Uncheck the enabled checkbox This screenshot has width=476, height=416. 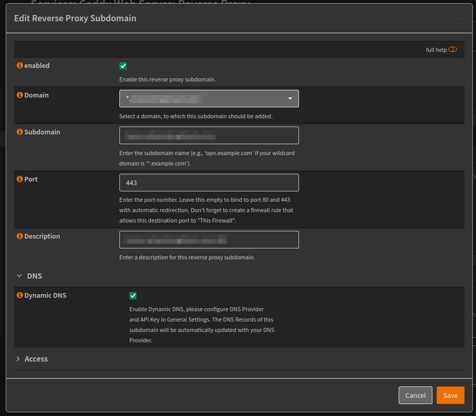123,66
